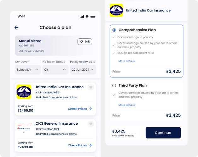Tap the back arrow icon
Viewport: 198px width, 157px height.
click(x=17, y=28)
